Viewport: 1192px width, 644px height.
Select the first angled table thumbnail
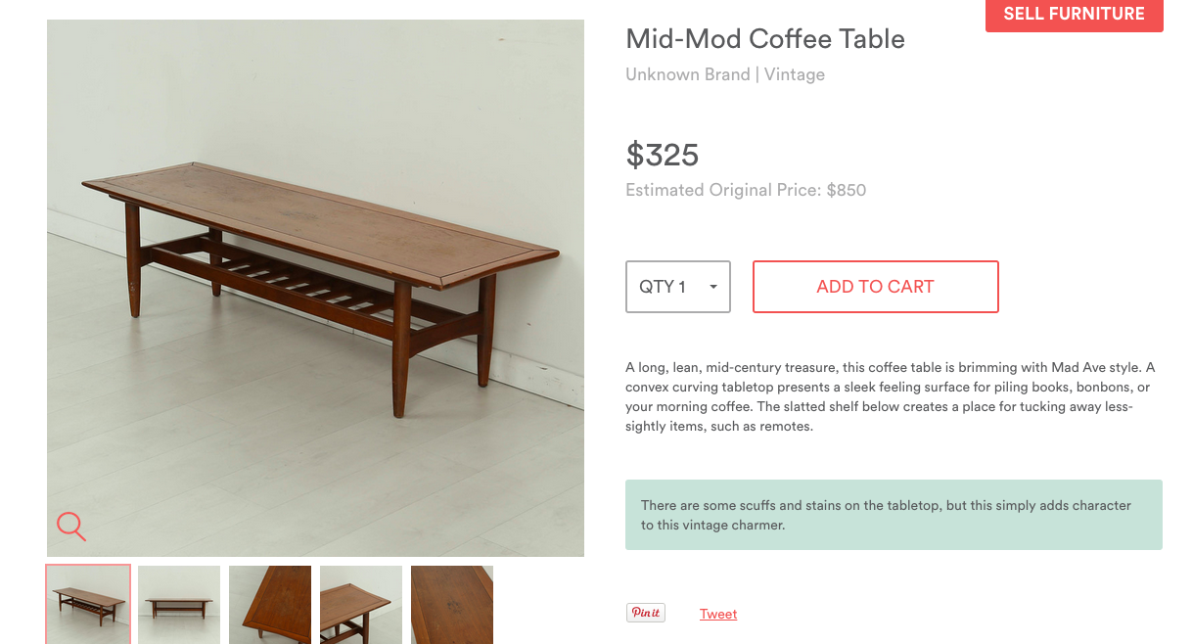tap(88, 604)
